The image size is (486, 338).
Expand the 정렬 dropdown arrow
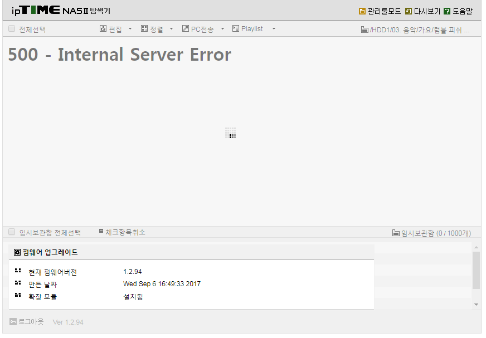pos(171,29)
